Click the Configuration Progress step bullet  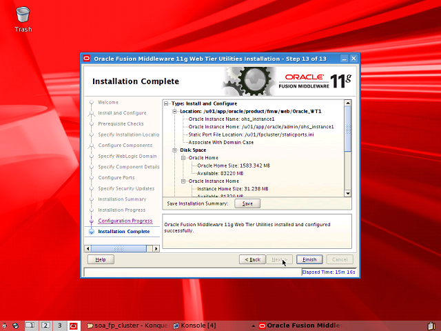pyautogui.click(x=92, y=221)
